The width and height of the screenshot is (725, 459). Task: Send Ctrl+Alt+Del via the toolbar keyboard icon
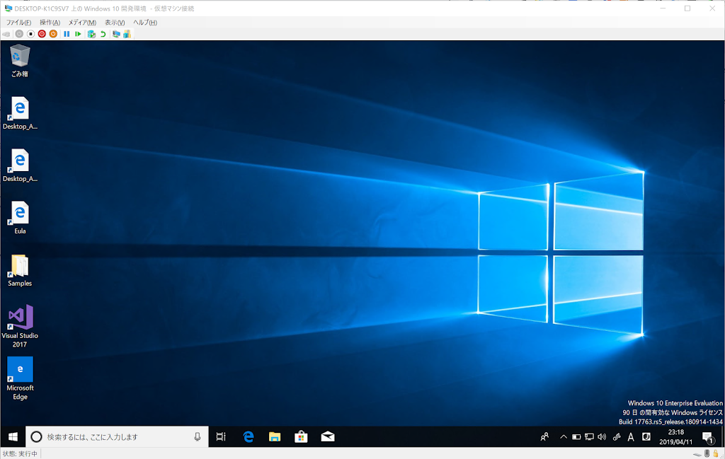pos(6,34)
